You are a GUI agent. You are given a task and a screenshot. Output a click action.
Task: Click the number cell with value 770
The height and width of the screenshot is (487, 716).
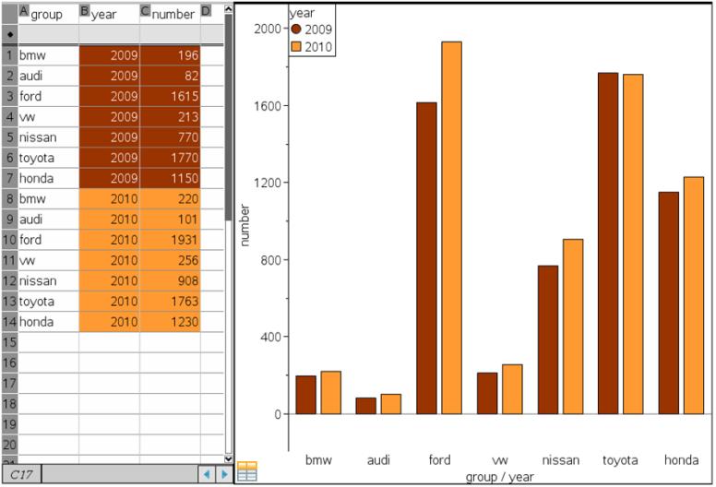(x=170, y=137)
